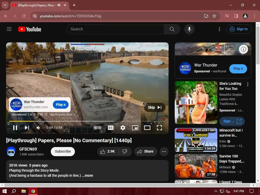
Task: Click Sign in button
Action: [239, 29]
